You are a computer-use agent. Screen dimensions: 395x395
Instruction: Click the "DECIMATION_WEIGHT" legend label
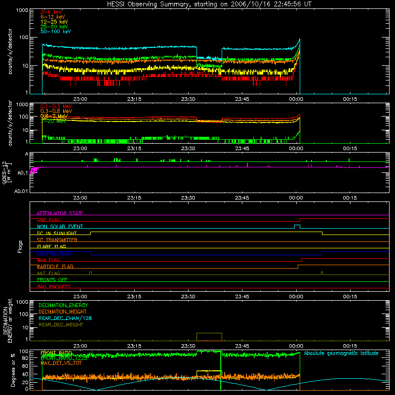pos(63,312)
